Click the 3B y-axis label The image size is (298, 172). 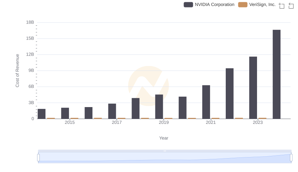point(31,103)
